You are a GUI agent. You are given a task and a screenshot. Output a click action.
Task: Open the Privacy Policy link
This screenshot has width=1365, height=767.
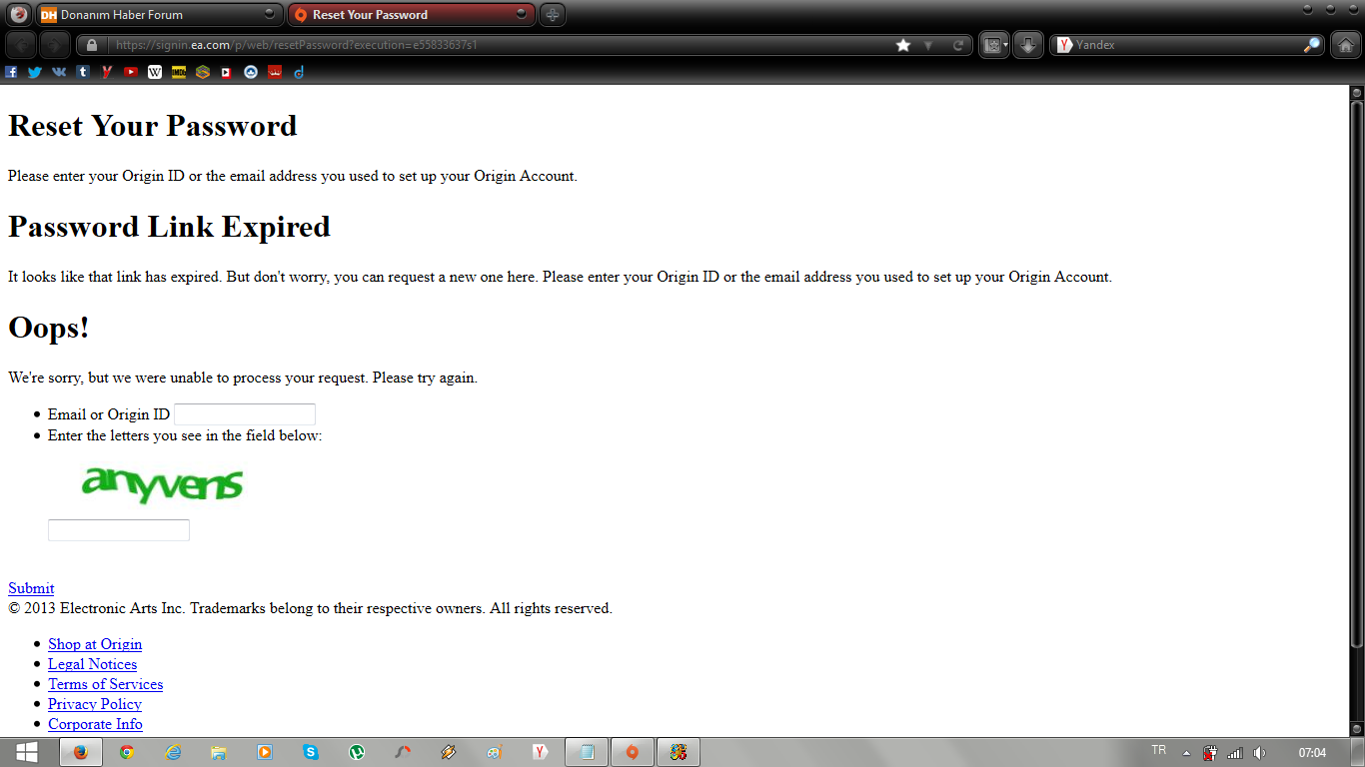[95, 704]
